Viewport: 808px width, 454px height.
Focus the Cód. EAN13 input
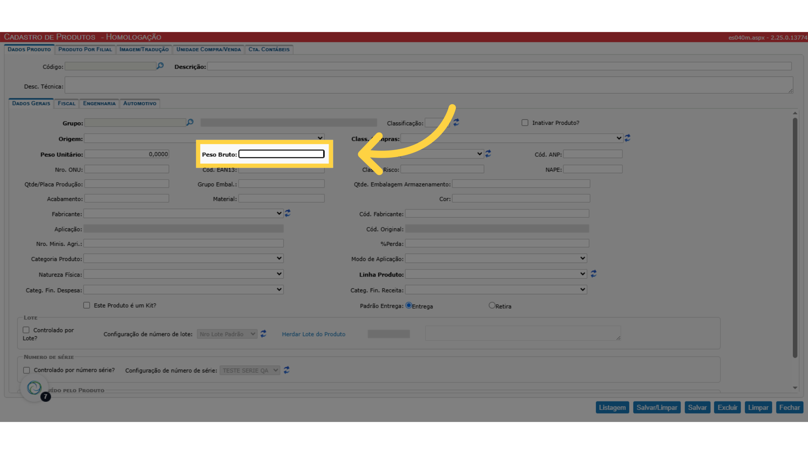tap(282, 170)
